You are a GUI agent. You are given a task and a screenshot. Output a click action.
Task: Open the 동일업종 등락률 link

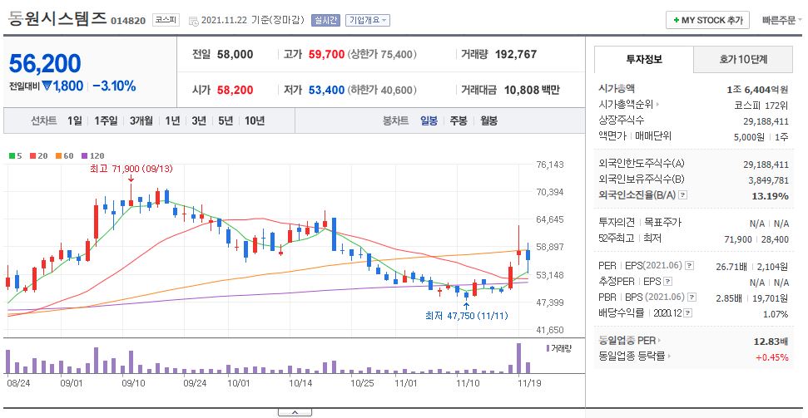click(632, 357)
